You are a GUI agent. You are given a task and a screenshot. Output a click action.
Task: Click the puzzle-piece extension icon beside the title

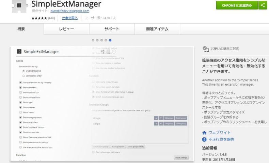pos(20,6)
